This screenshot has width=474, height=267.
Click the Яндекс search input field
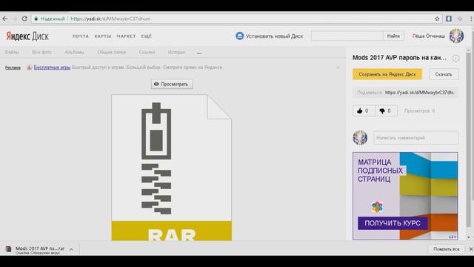[347, 36]
